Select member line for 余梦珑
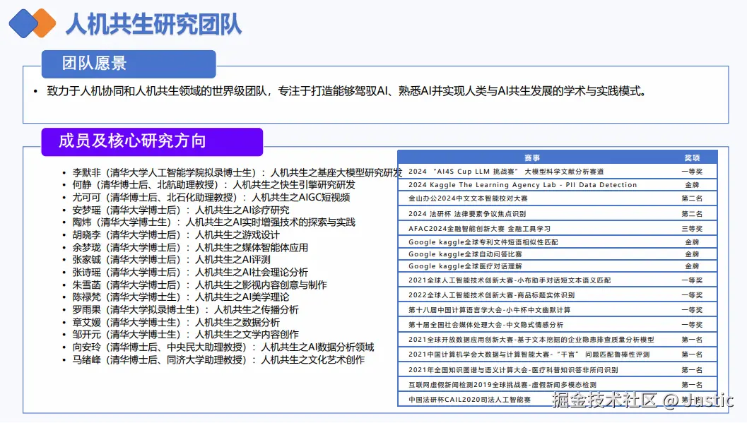Viewport: 747px width, 423px height. pos(190,247)
